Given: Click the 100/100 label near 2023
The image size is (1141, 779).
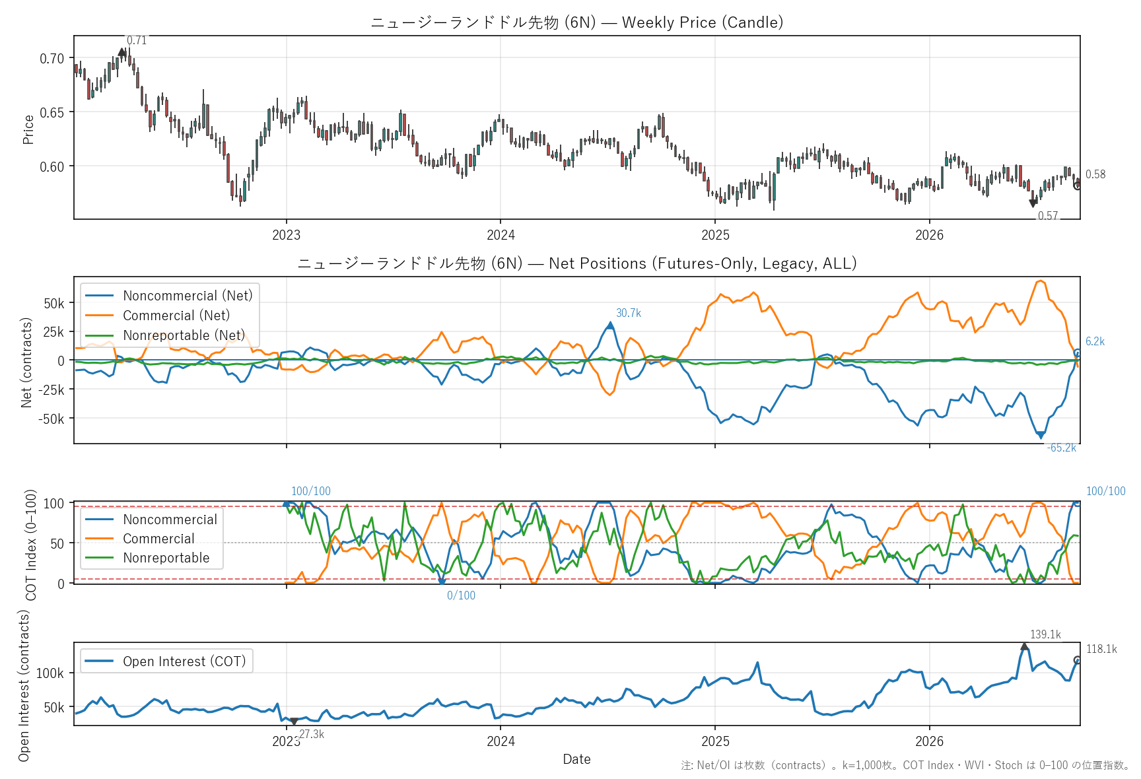Looking at the screenshot, I should 311,491.
